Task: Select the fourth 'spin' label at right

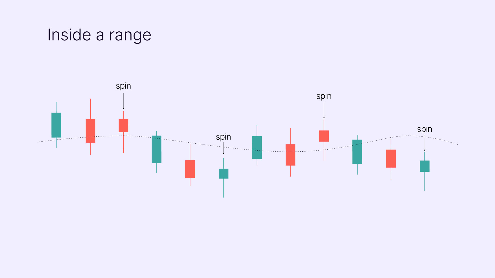Action: click(x=425, y=129)
